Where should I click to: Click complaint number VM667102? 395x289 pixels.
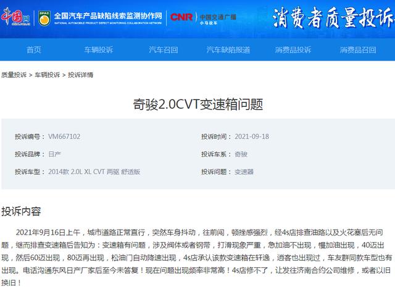[x=64, y=136]
